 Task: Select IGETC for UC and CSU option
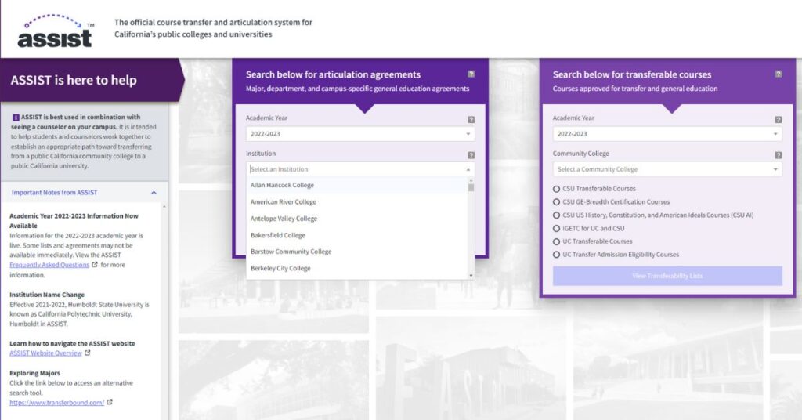(x=556, y=229)
